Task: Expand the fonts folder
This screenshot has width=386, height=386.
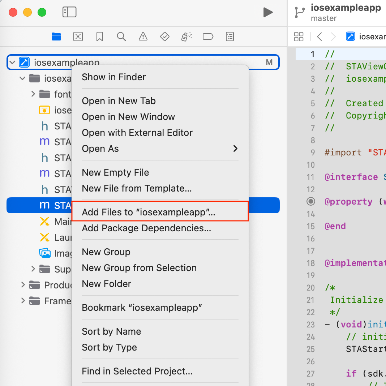Action: tap(33, 94)
